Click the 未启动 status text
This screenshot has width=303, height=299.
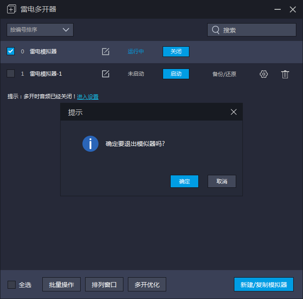[x=135, y=74]
